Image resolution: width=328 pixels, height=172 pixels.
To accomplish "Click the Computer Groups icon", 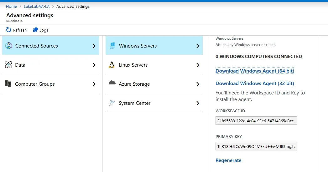I will 8,84.
